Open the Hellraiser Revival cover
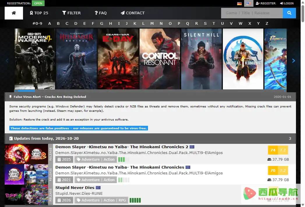Image resolution: width=305 pixels, height=207 pixels. (76, 59)
